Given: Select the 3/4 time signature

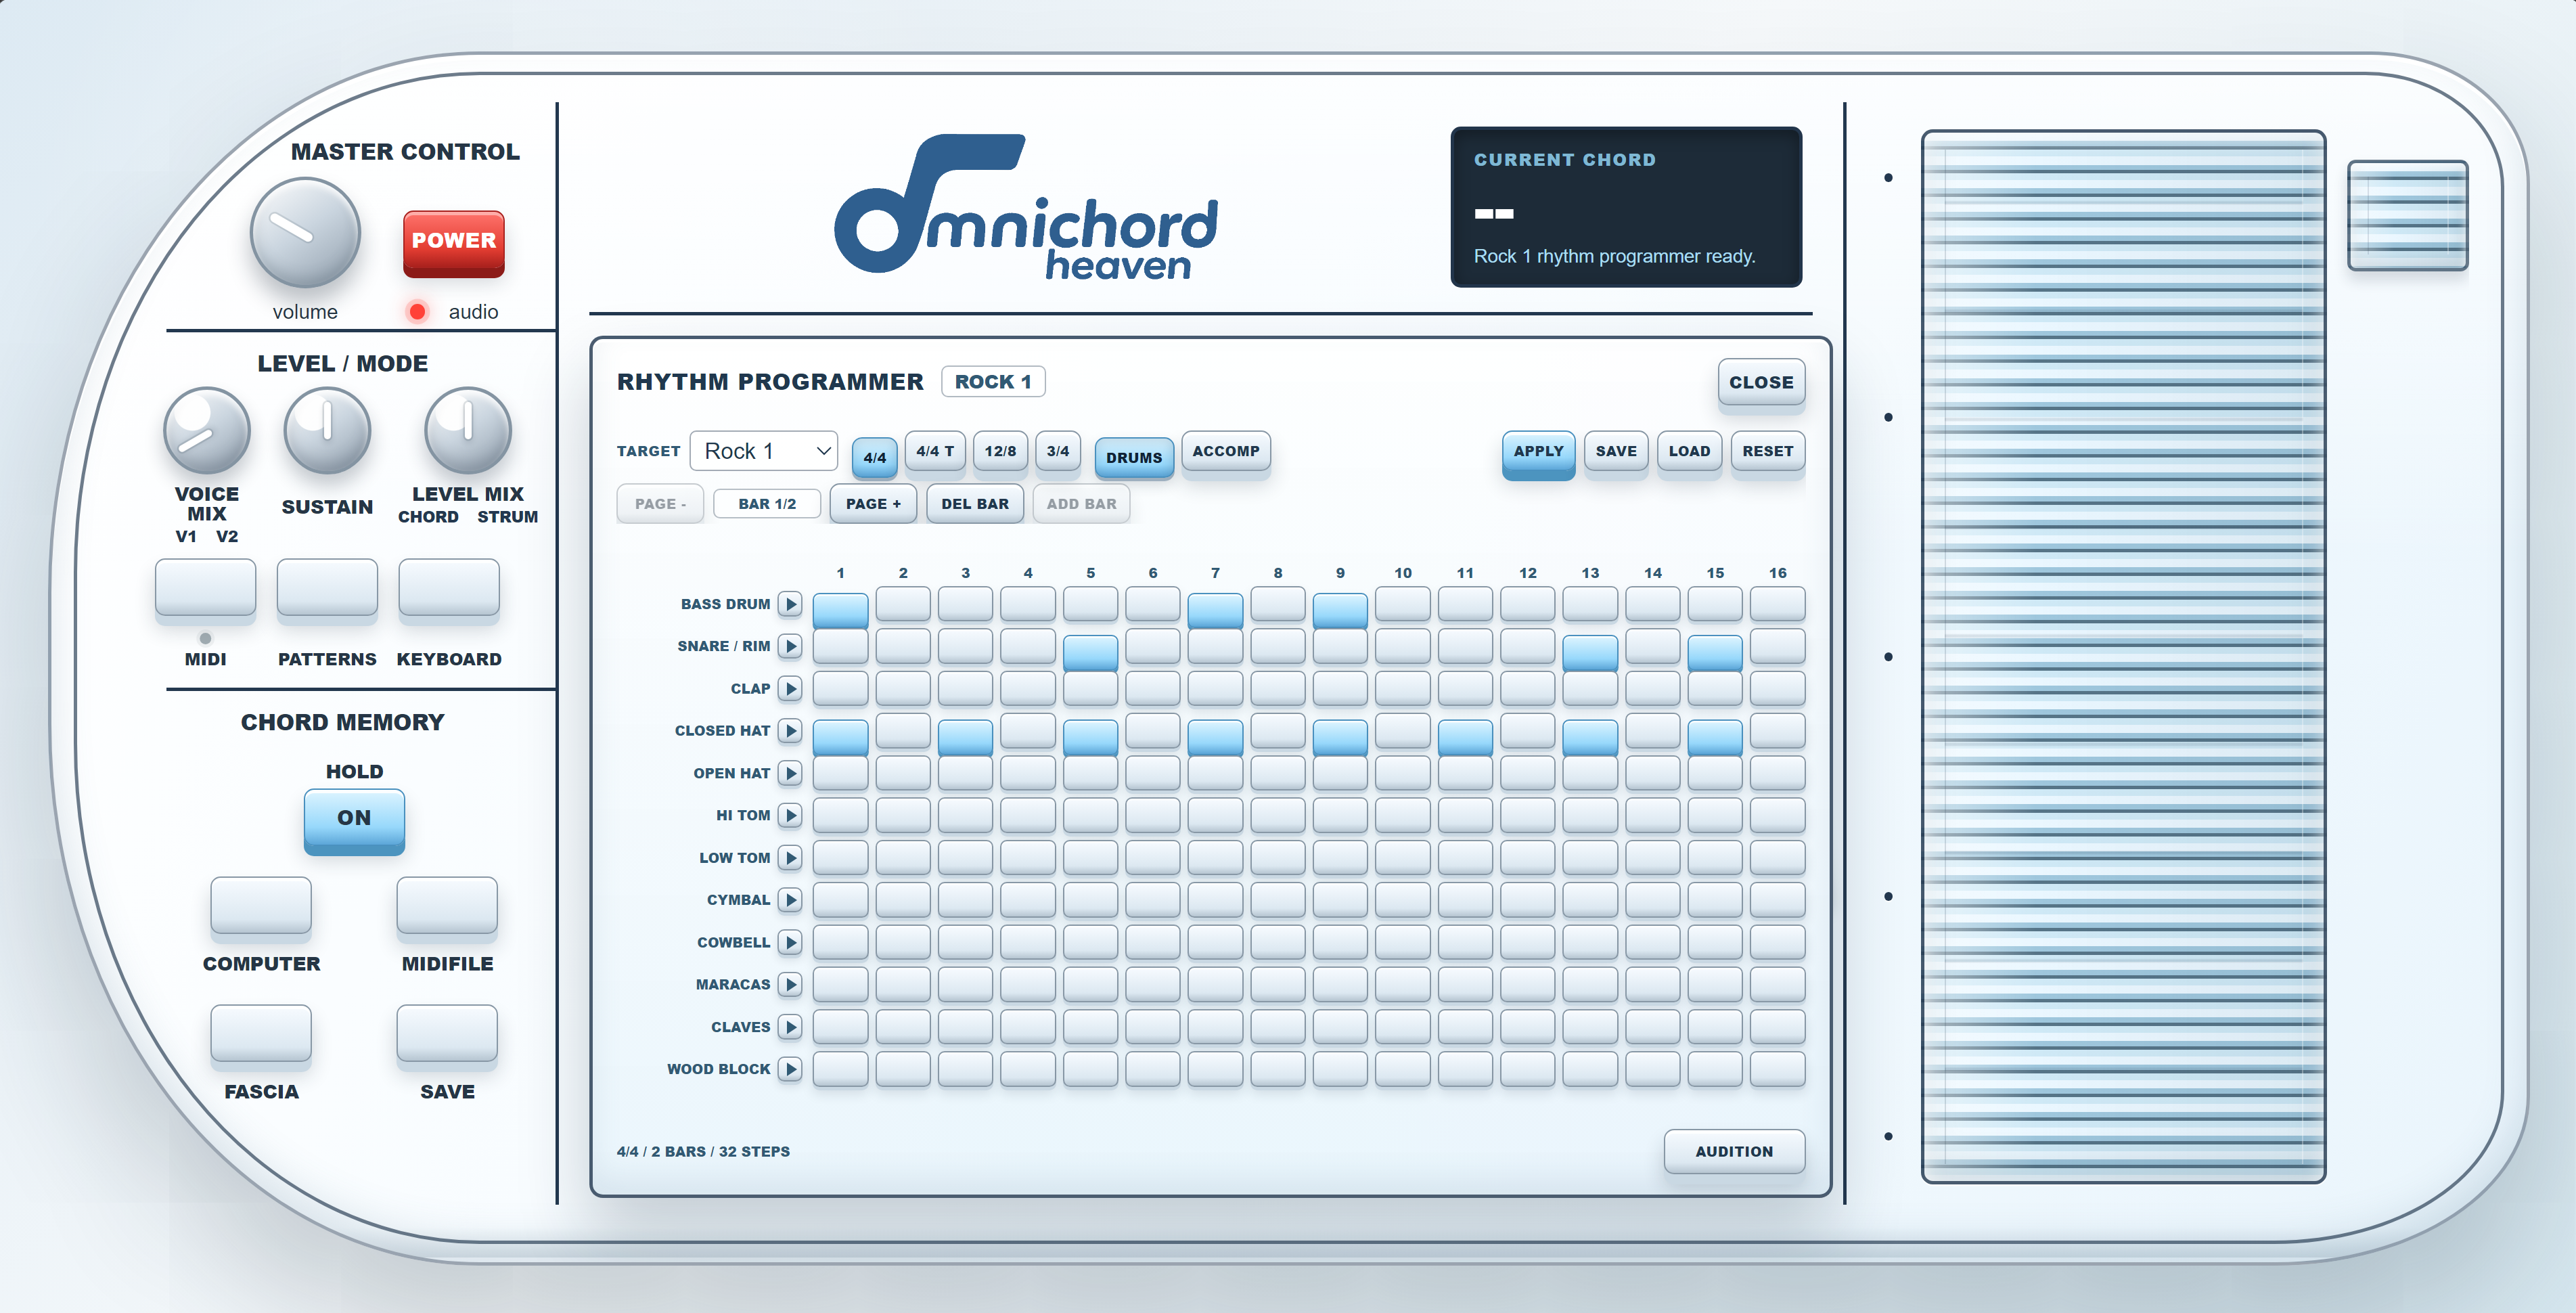Looking at the screenshot, I should (1058, 451).
